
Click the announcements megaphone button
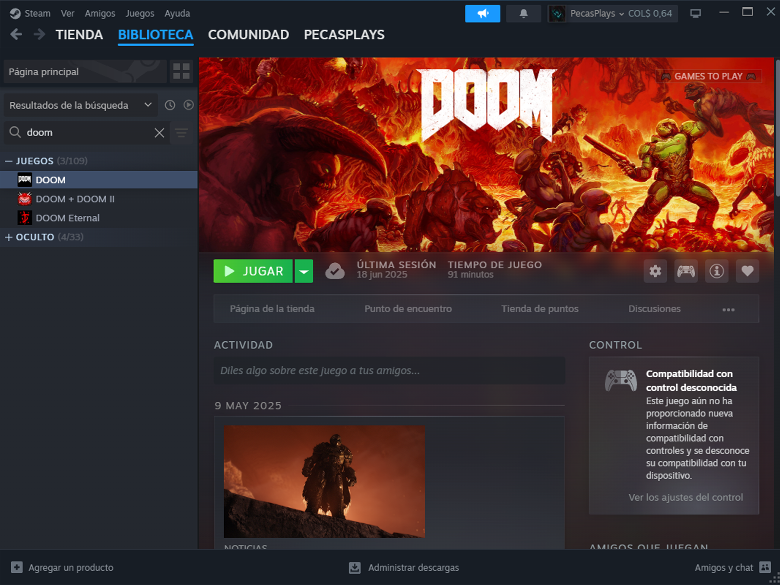coord(483,14)
